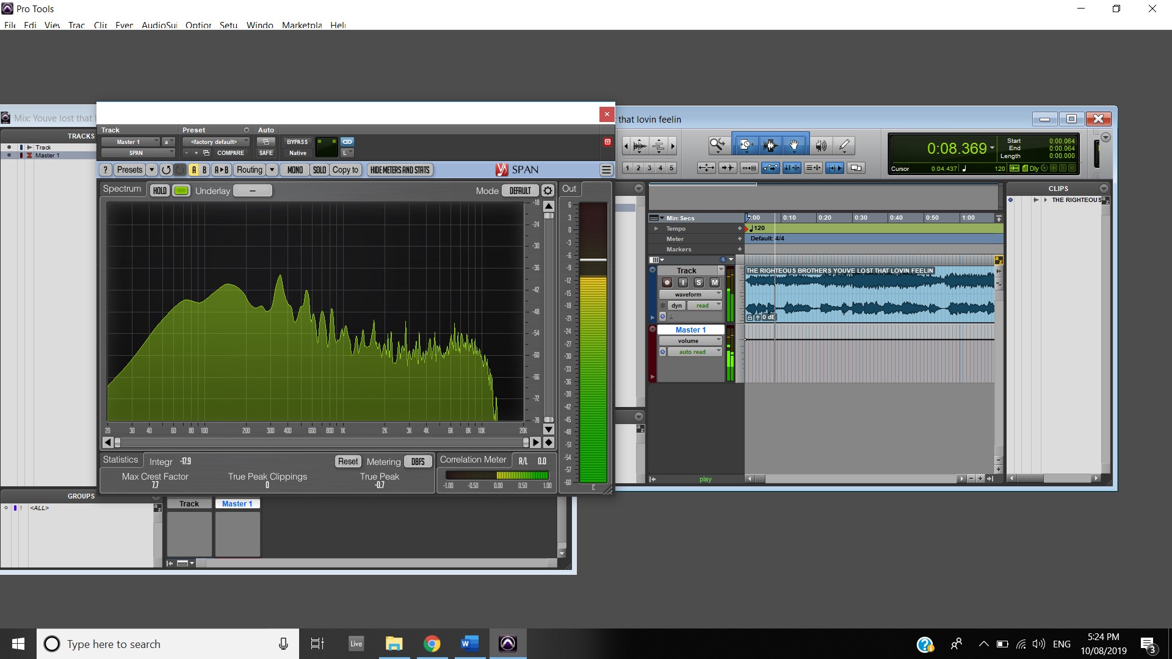
Task: Open the track view waveform selector
Action: pyautogui.click(x=690, y=294)
